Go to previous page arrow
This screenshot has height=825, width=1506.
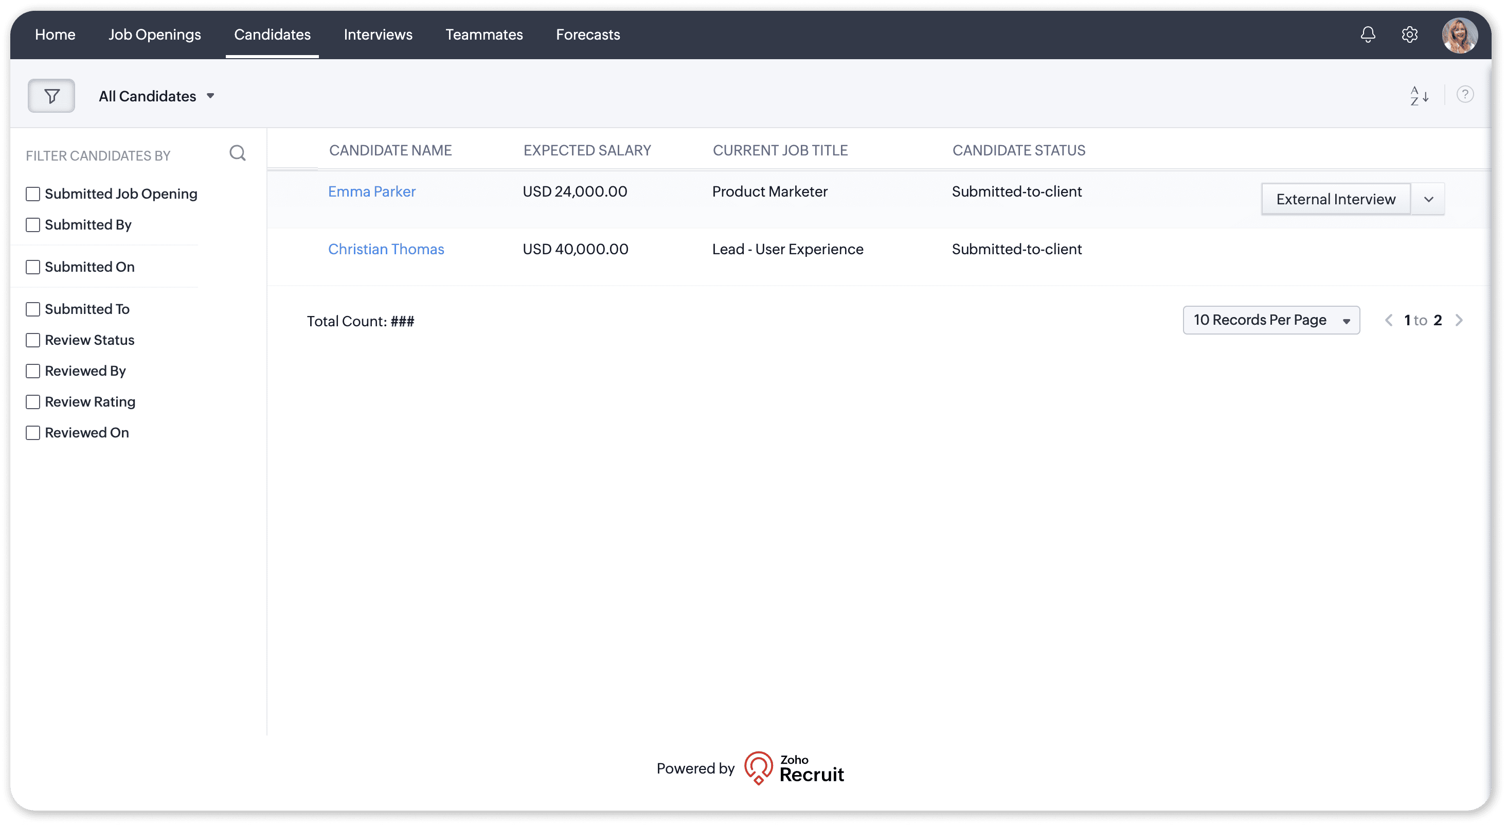coord(1389,320)
